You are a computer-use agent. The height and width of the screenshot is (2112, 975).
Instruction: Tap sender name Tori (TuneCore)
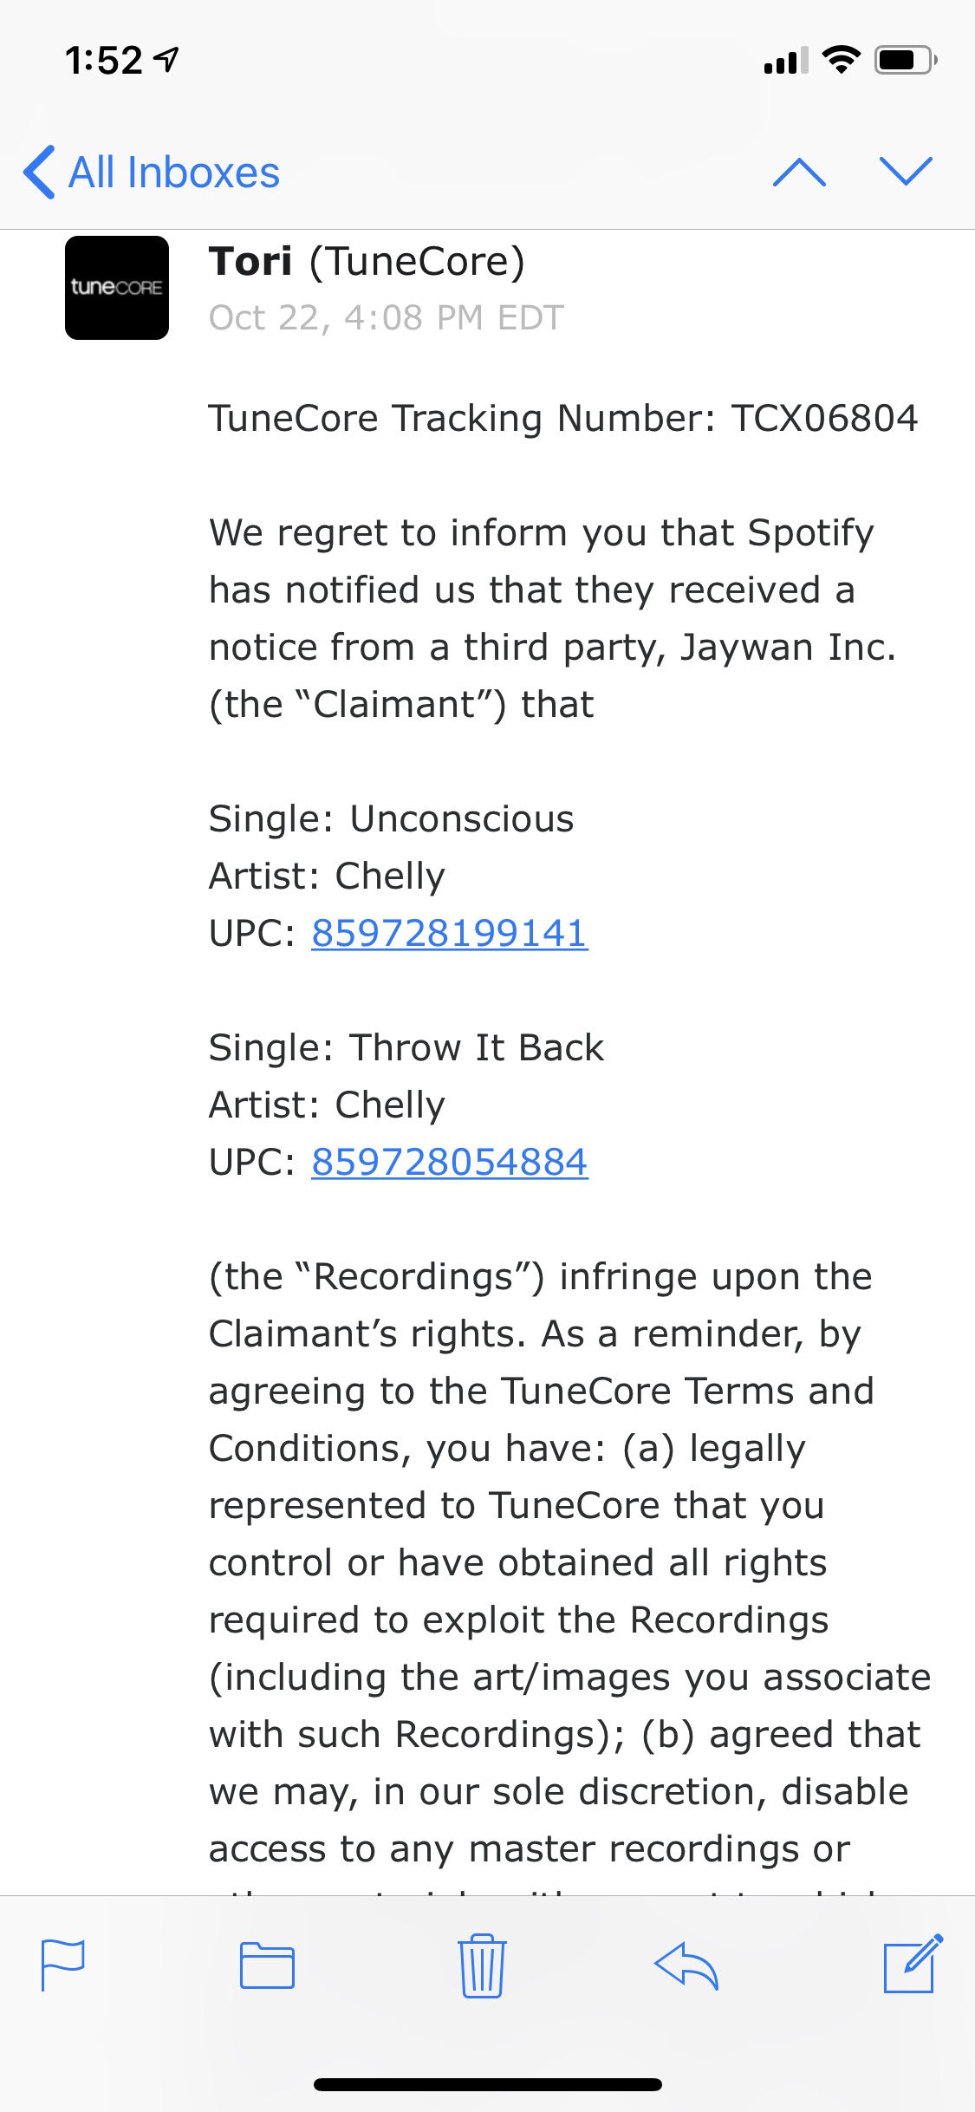coord(367,262)
